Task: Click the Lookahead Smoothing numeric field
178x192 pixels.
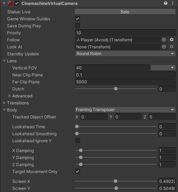Action: pos(167,133)
